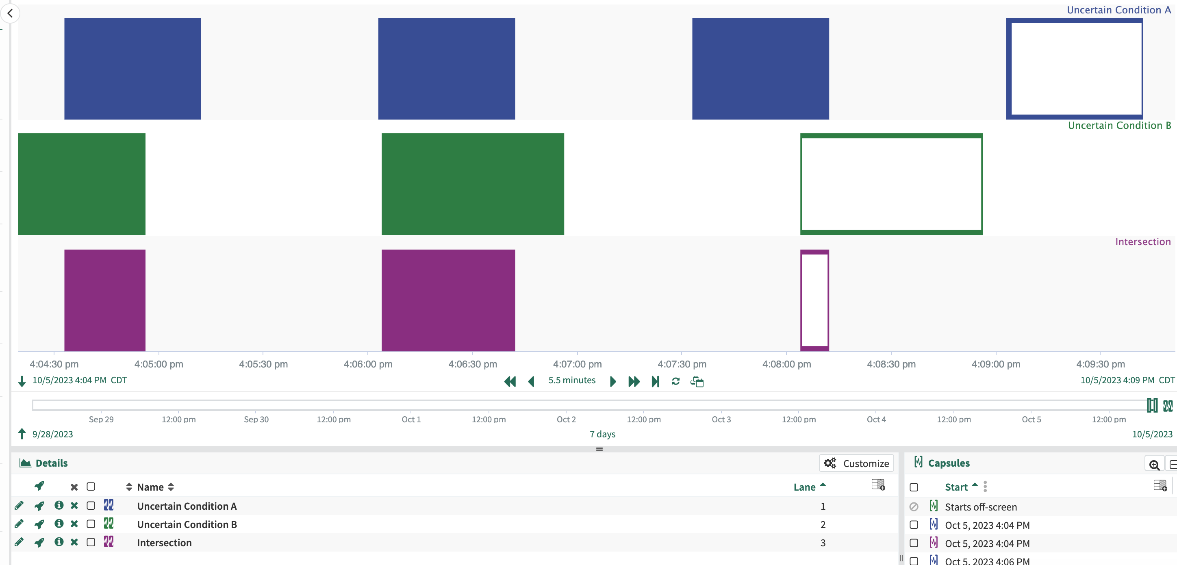Click the investigate range slider handle

[1152, 405]
